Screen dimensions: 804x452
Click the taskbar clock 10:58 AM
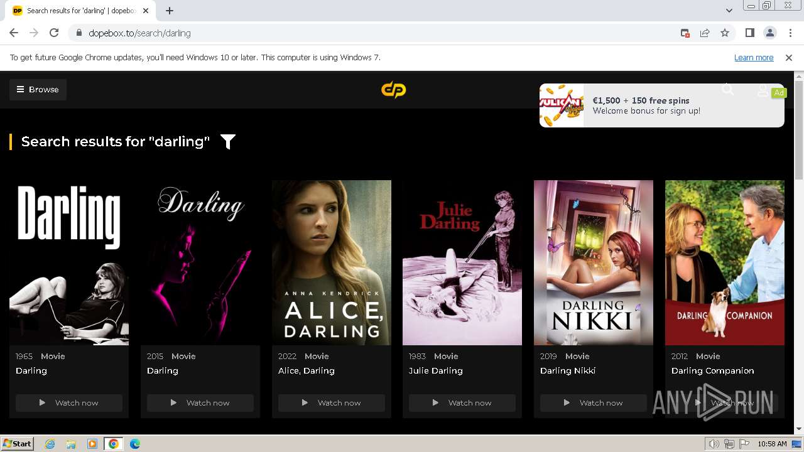click(772, 444)
